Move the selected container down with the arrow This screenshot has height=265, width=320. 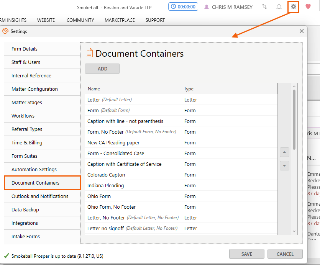[284, 165]
